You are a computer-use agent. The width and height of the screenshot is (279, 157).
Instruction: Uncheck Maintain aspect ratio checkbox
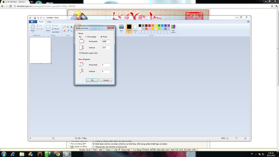(80, 53)
